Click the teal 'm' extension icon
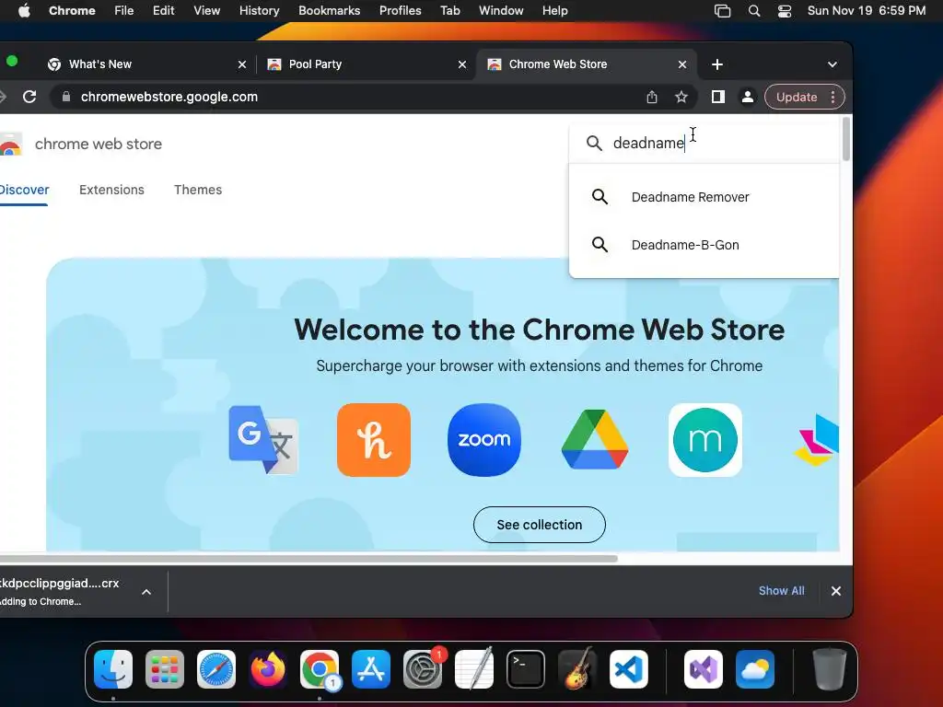Image resolution: width=943 pixels, height=707 pixels. 705,440
